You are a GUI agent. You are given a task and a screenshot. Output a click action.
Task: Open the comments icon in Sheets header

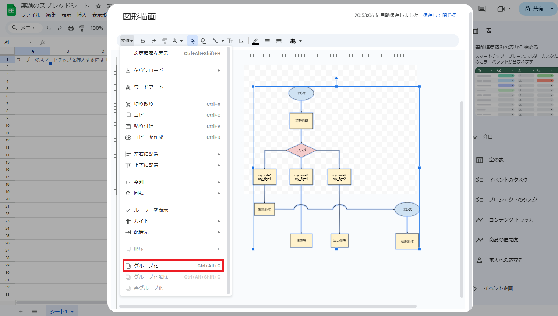(482, 9)
